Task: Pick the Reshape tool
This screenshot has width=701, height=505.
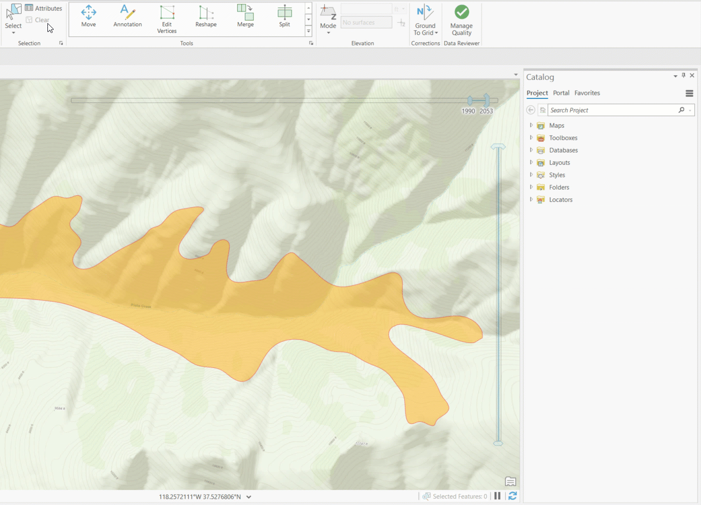Action: pos(206,16)
